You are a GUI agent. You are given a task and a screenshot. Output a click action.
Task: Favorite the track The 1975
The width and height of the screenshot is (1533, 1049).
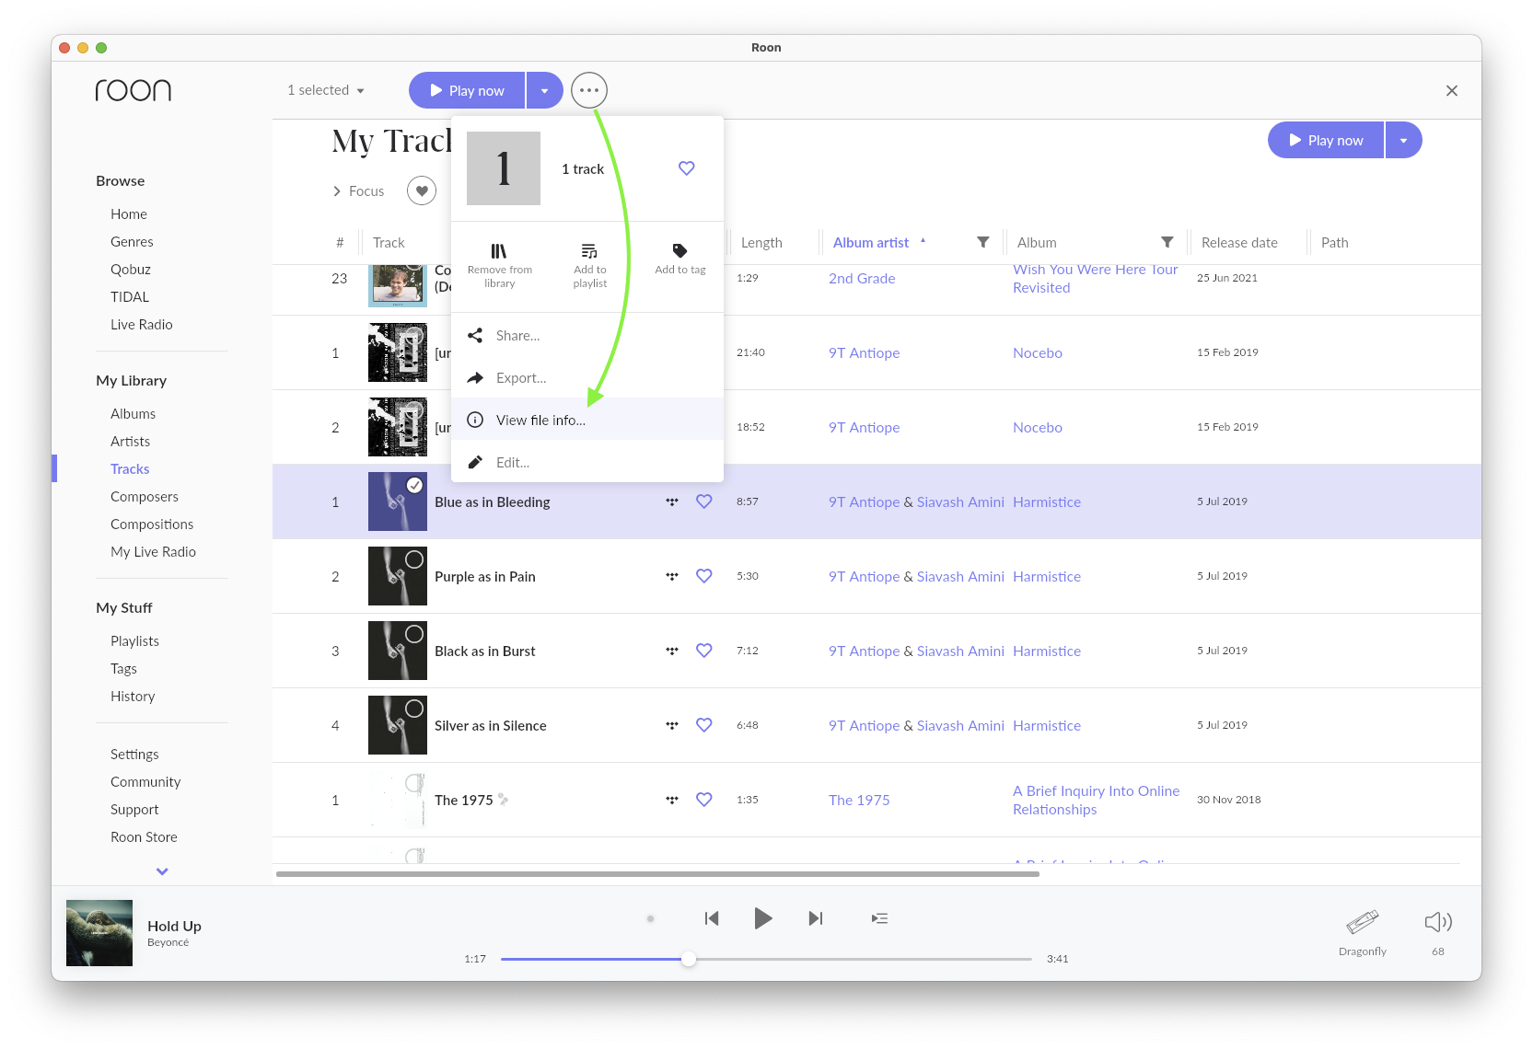[704, 800]
